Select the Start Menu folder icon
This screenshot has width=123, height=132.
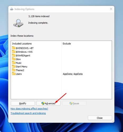click(14, 67)
